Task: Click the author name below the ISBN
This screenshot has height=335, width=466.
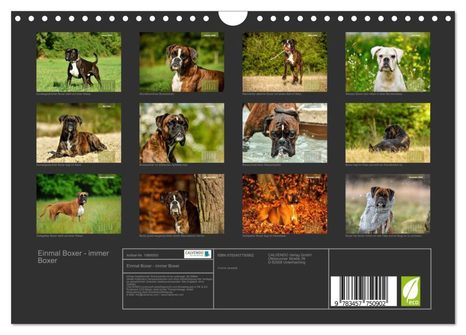Action: click(x=228, y=268)
